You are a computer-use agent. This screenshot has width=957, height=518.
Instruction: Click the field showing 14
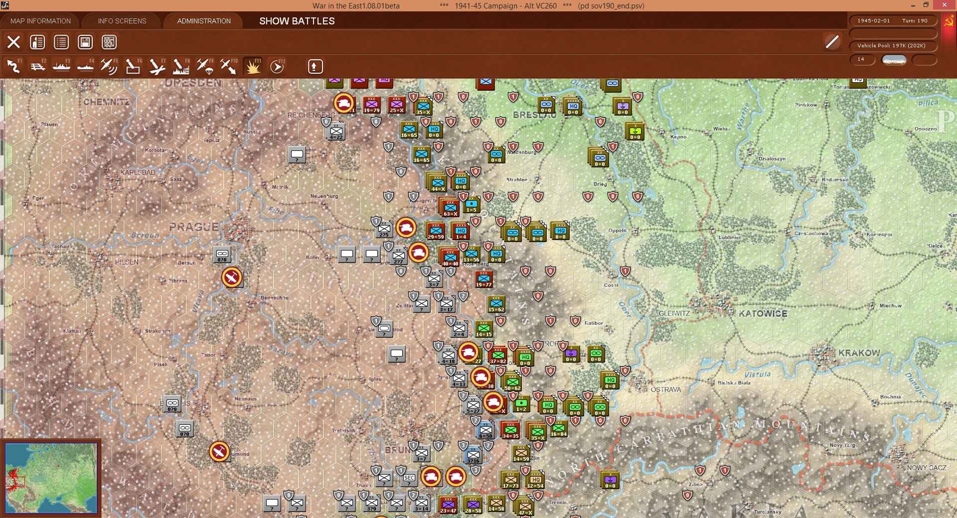click(862, 60)
